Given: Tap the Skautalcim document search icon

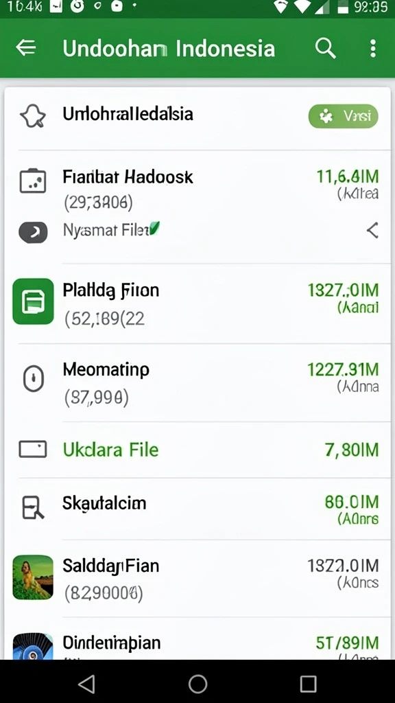Looking at the screenshot, I should (x=33, y=508).
